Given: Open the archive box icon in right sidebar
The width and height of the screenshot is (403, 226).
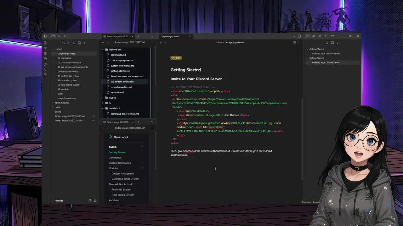Looking at the screenshot, I should pyautogui.click(x=332, y=36).
